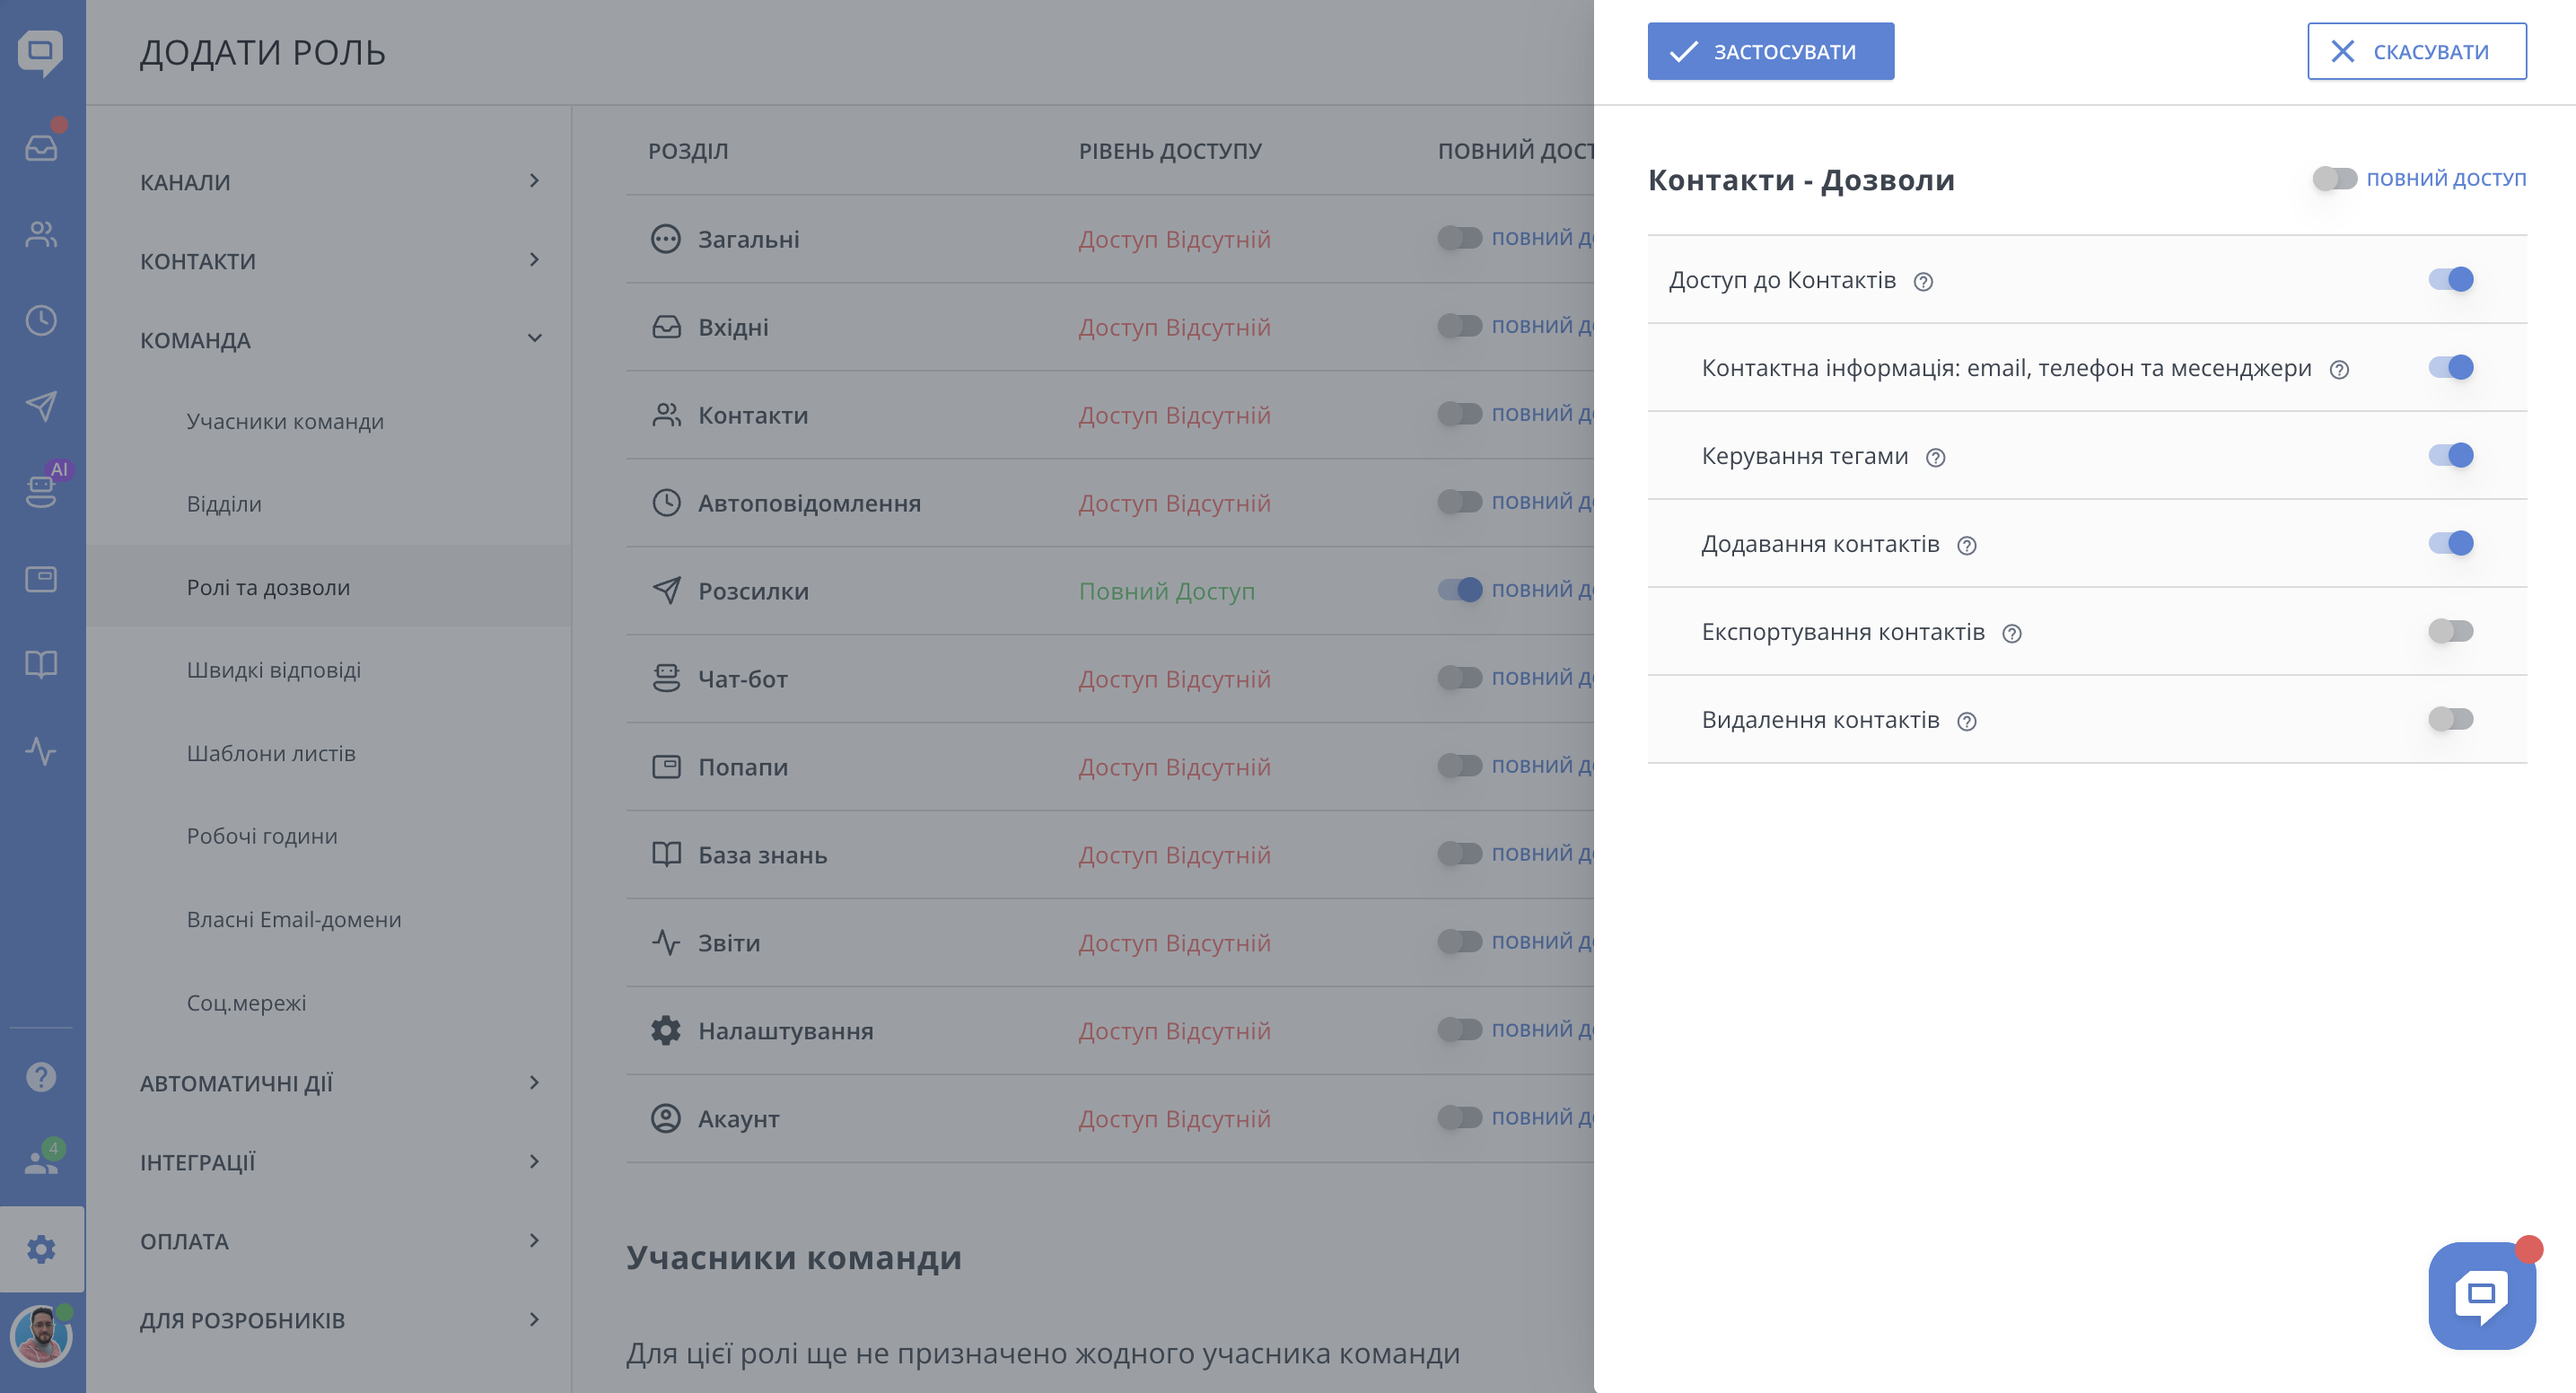
Task: Open the inbox icon in left sidebar
Action: point(41,148)
